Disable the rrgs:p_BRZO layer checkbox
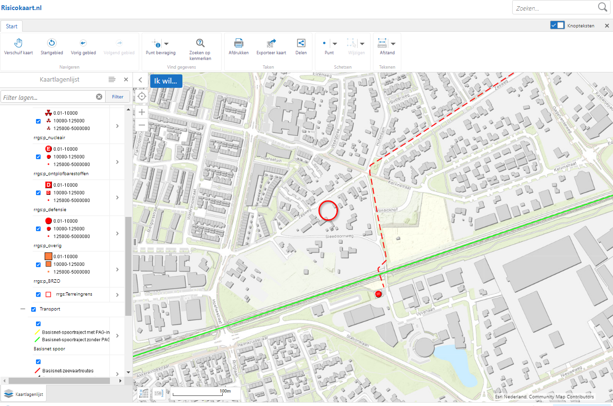Image resolution: width=613 pixels, height=406 pixels. [x=38, y=264]
